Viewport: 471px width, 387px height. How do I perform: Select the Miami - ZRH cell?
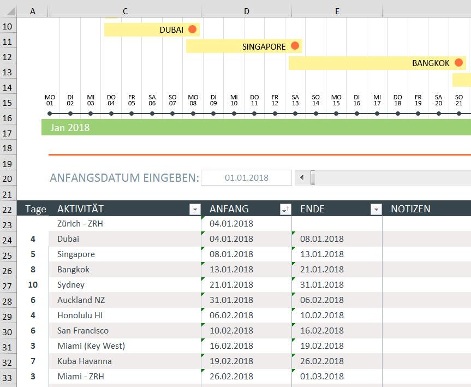point(125,377)
